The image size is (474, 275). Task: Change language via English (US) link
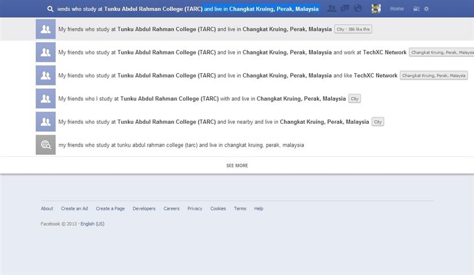coord(93,224)
